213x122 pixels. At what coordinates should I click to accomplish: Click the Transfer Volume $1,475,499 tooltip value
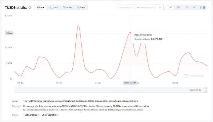[157, 39]
